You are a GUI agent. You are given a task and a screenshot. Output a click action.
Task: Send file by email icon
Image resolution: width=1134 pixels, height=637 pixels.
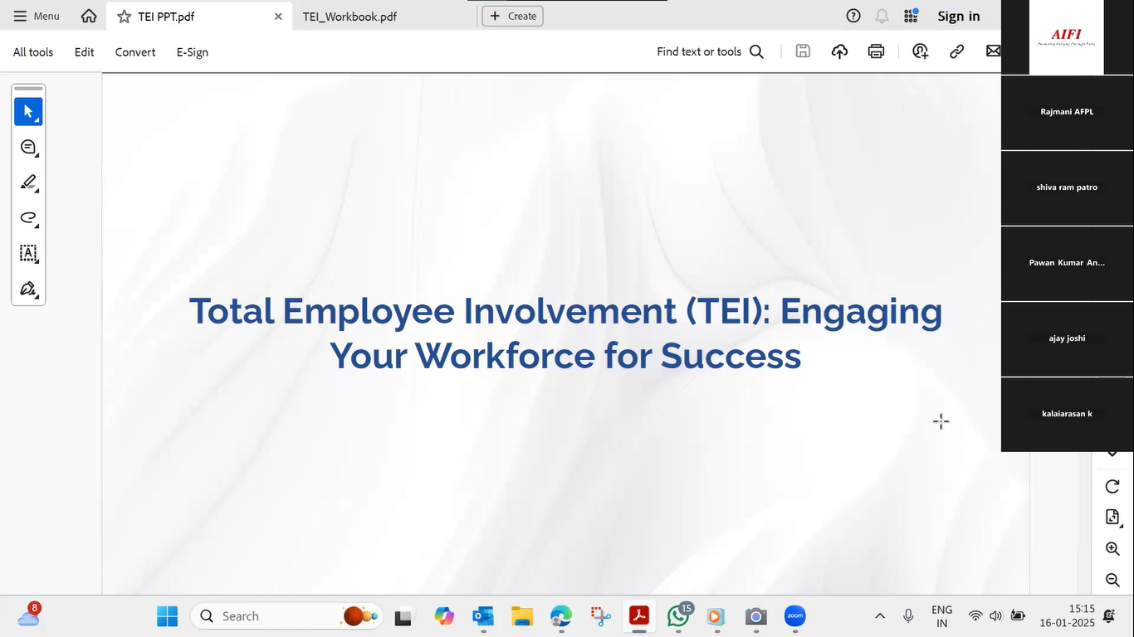coord(993,51)
